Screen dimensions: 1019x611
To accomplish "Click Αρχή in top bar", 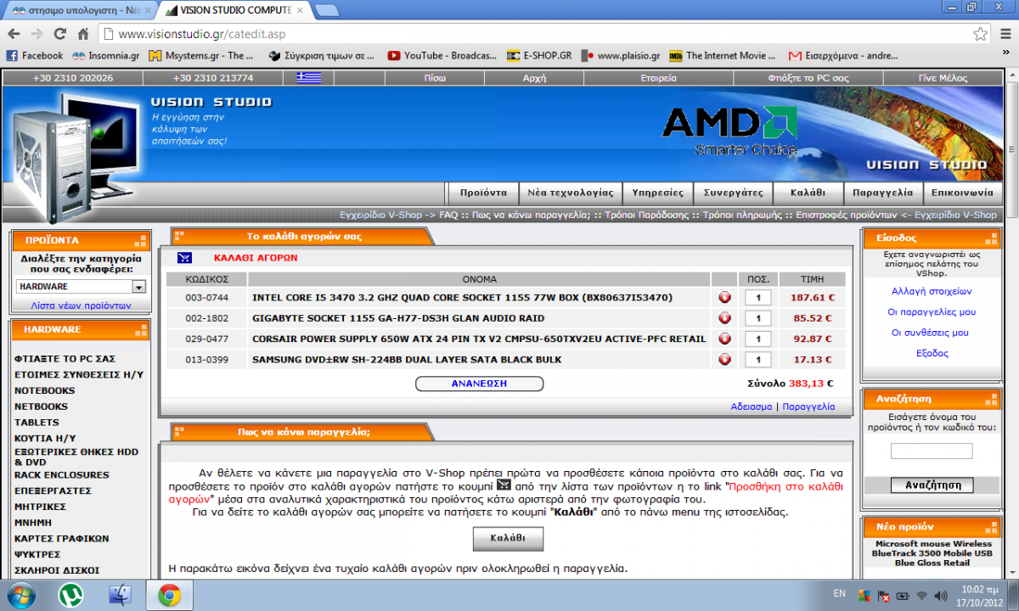I will (x=534, y=77).
